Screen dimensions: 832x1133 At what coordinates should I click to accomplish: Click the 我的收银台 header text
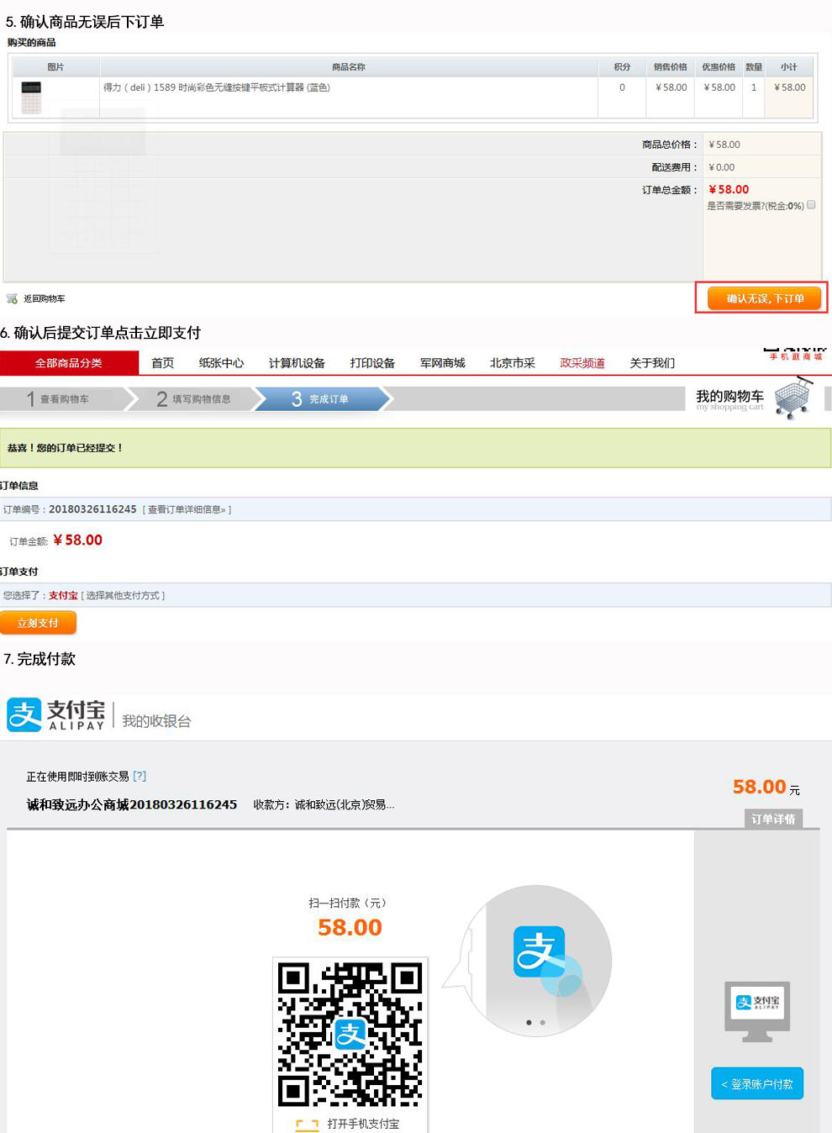point(156,721)
